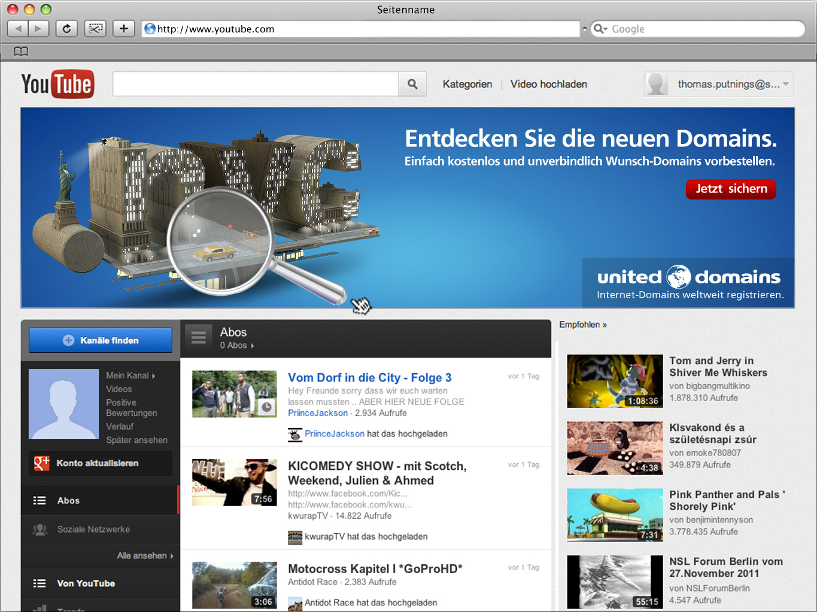Click the Google search magnifier dropdown icon

(600, 29)
